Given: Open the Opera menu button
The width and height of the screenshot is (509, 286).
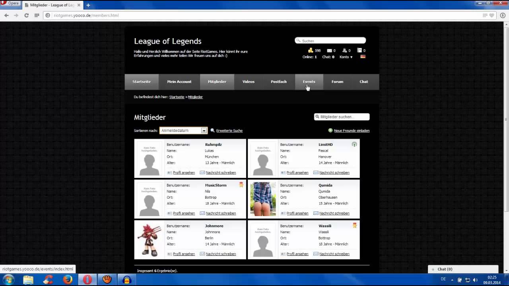Looking at the screenshot, I should pyautogui.click(x=10, y=4).
